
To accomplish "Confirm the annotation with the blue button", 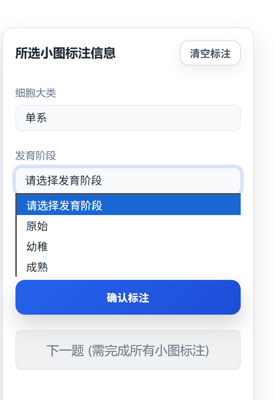I will [x=128, y=297].
